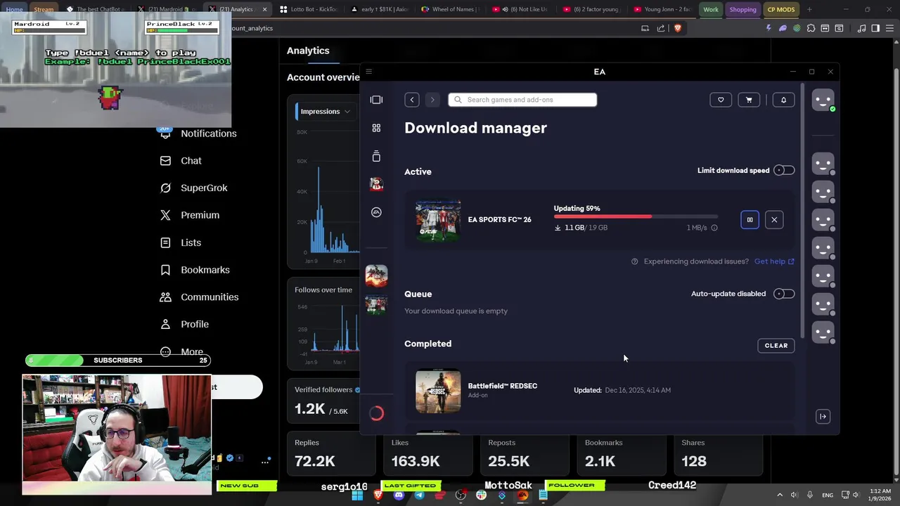The image size is (900, 506).
Task: Open the Brave Shields icon in address bar
Action: pos(678,28)
